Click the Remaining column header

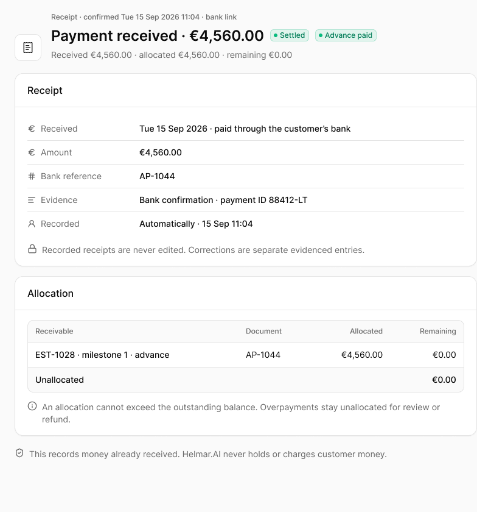438,332
